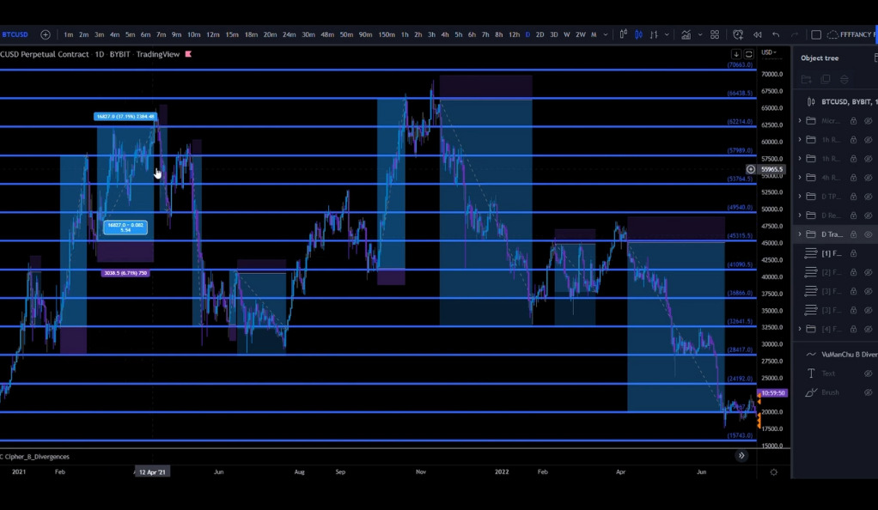Select the highlighted hollow candles chart type icon
This screenshot has height=510, width=878.
[x=638, y=34]
